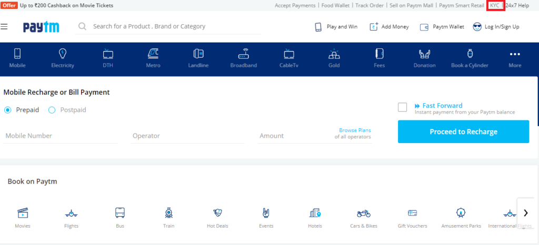Screen dimensions: 539x245
Task: Click Browse Plans link
Action: 355,130
